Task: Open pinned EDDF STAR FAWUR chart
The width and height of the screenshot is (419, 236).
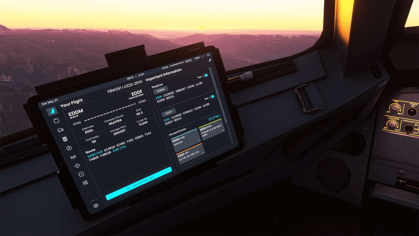Action: 212,129
